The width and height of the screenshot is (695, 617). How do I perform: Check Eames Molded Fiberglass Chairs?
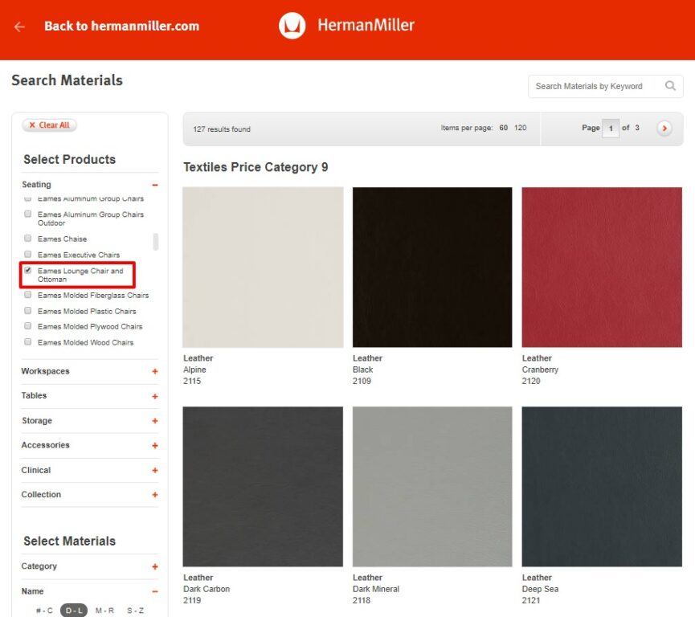[x=28, y=295]
